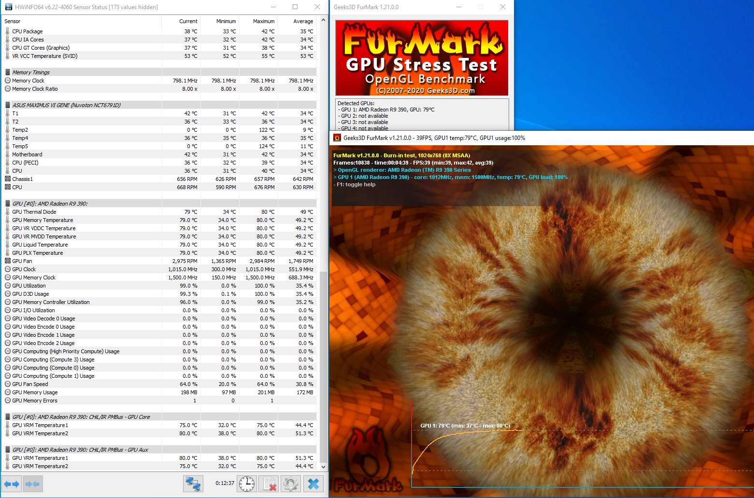This screenshot has width=754, height=498.
Task: Select the GPU Aux PMBus section header
Action: pyautogui.click(x=160, y=450)
